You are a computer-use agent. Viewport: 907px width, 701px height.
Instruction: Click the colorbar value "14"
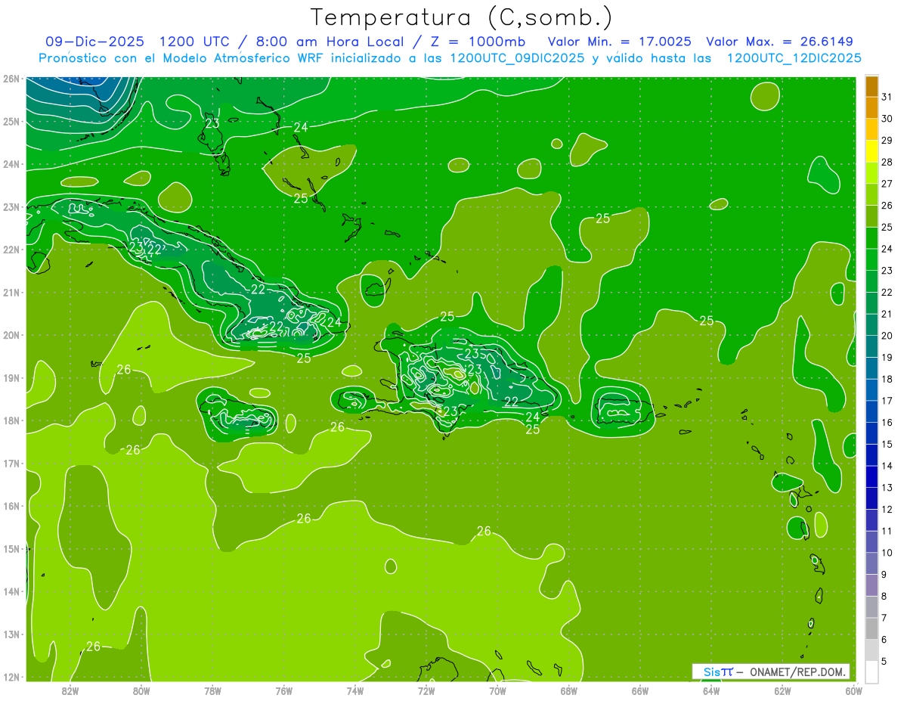pyautogui.click(x=887, y=466)
